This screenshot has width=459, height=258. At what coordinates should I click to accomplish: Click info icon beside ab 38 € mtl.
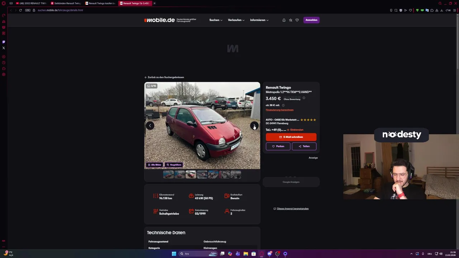[x=283, y=105]
